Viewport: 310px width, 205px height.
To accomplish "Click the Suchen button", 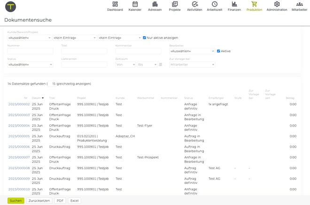I will [16, 201].
